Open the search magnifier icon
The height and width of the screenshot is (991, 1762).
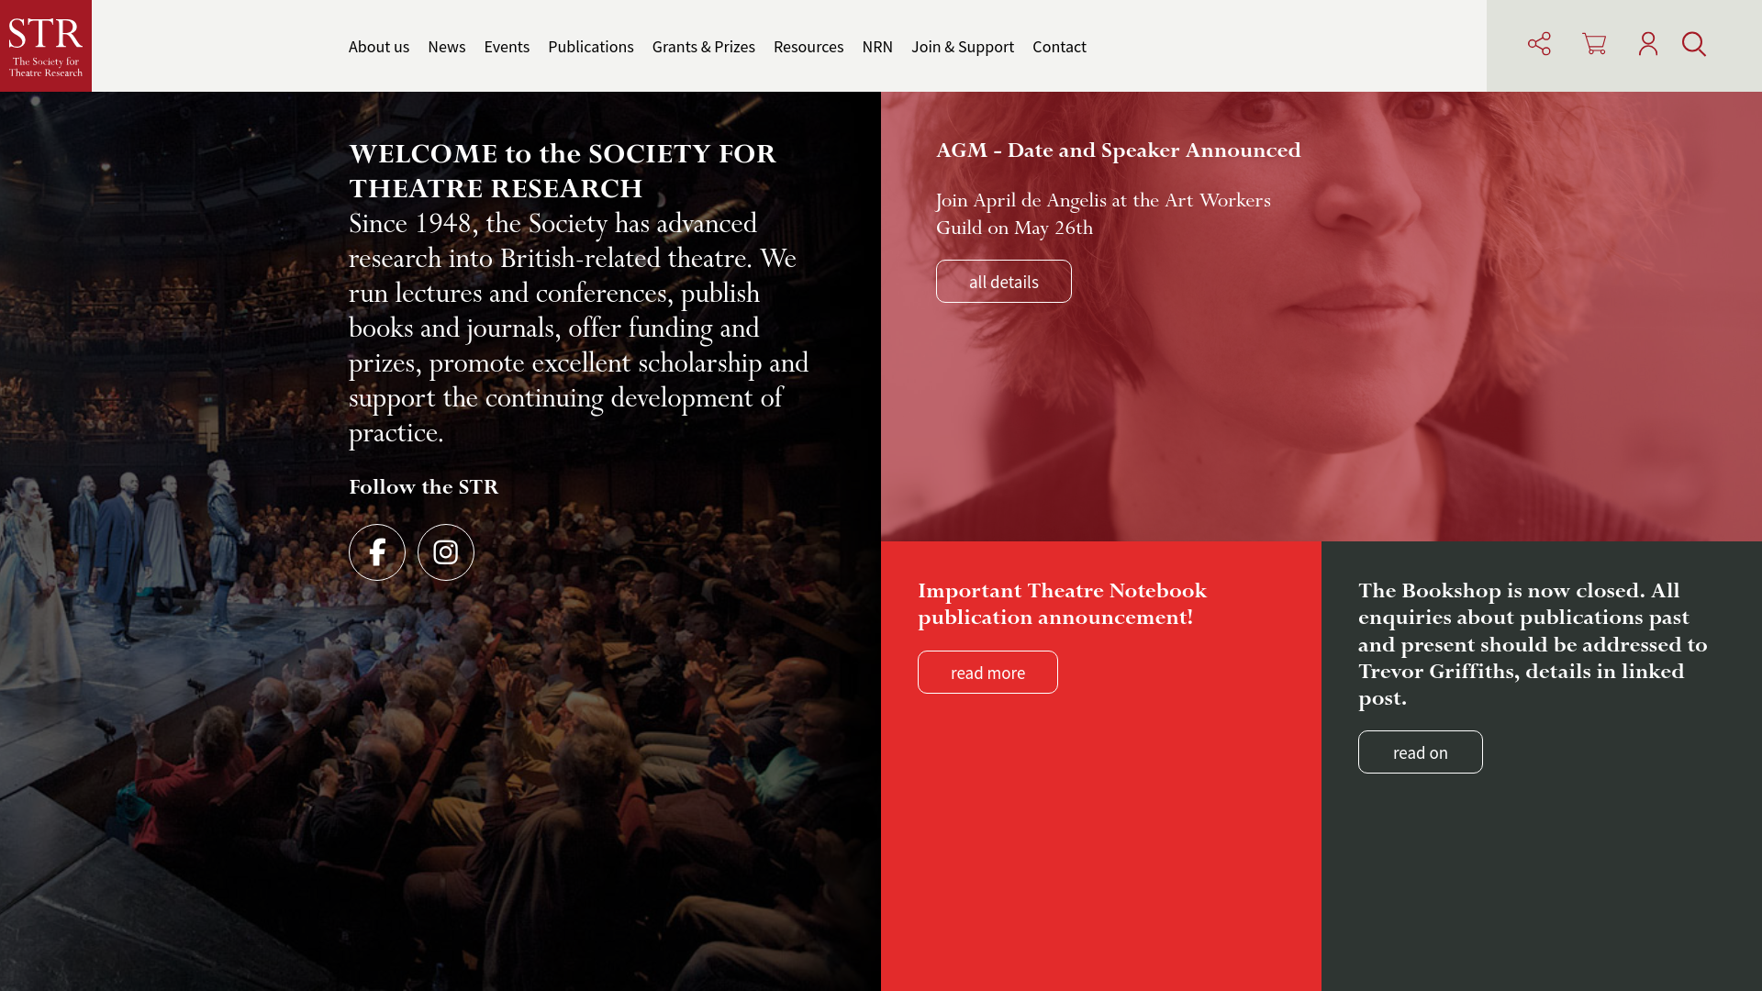1694,44
